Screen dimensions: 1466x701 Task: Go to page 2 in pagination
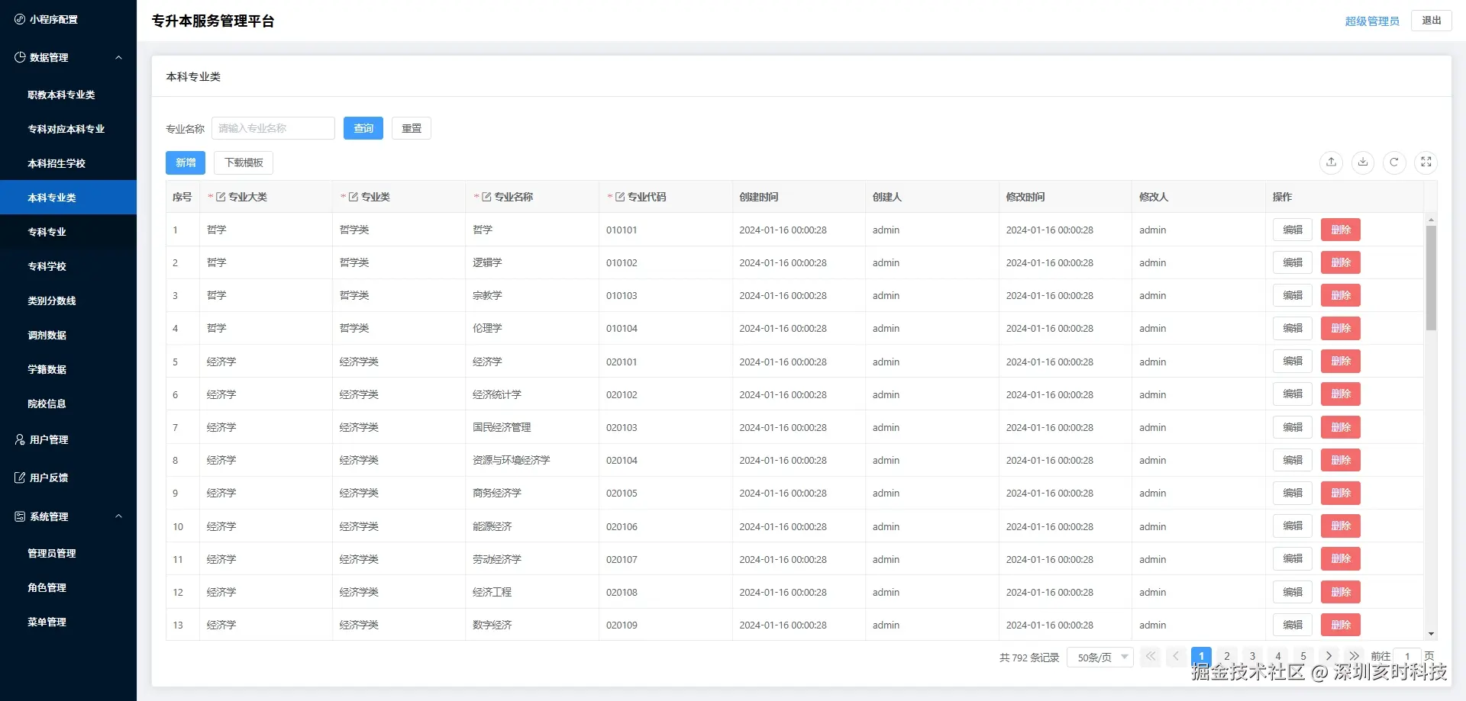tap(1227, 656)
